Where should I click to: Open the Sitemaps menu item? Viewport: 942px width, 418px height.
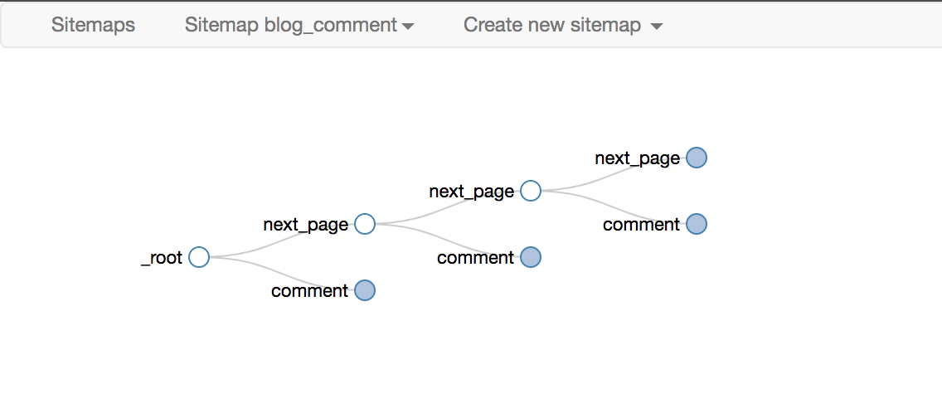coord(93,25)
